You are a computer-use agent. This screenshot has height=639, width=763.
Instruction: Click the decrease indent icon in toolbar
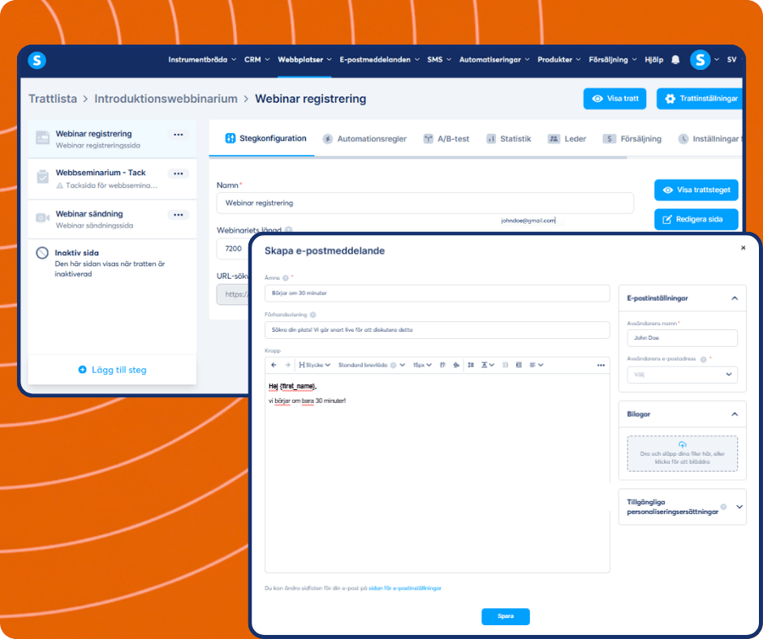[x=505, y=365]
